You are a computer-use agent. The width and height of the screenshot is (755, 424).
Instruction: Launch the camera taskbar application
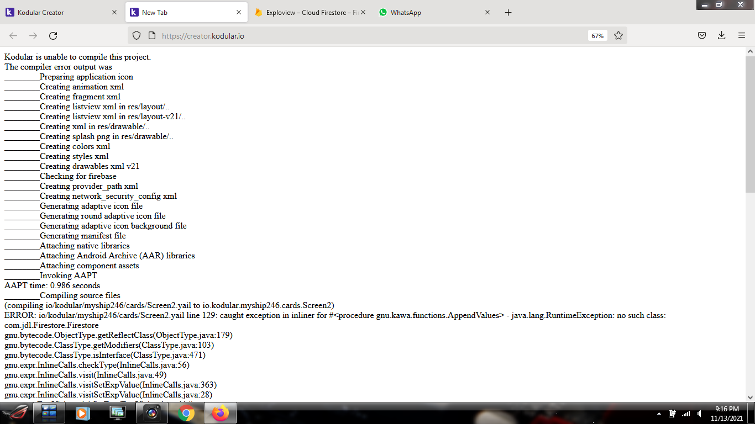[x=153, y=413]
